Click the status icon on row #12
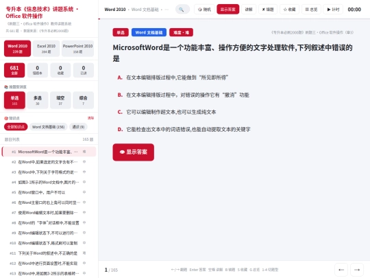 tap(84, 263)
